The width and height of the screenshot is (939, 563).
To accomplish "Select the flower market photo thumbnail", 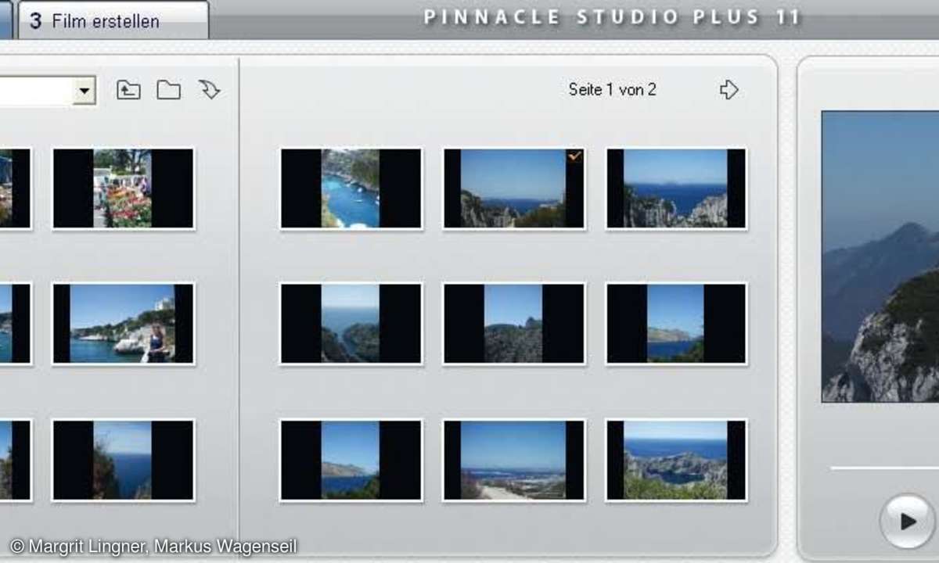I will [124, 188].
